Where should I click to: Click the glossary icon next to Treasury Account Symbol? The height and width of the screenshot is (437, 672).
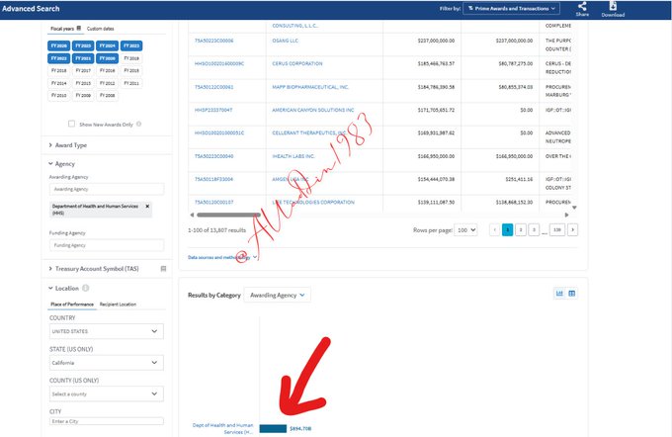(163, 268)
